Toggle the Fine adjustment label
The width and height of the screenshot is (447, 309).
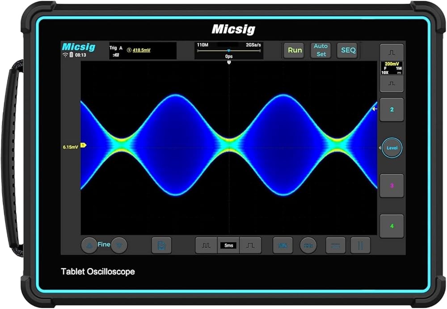tap(104, 244)
